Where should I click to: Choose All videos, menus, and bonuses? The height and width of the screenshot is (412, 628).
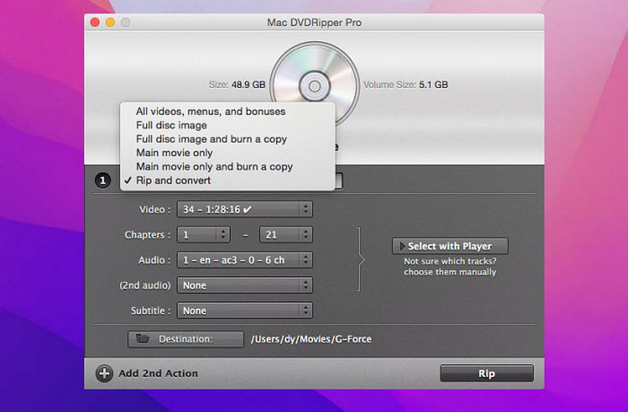210,111
